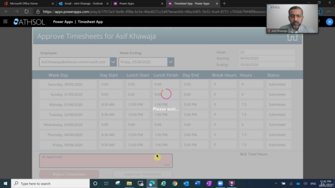Screen dimensions: 335x188
Task: Select the Wednesday, 03/06/2020 row
Action: (165, 125)
